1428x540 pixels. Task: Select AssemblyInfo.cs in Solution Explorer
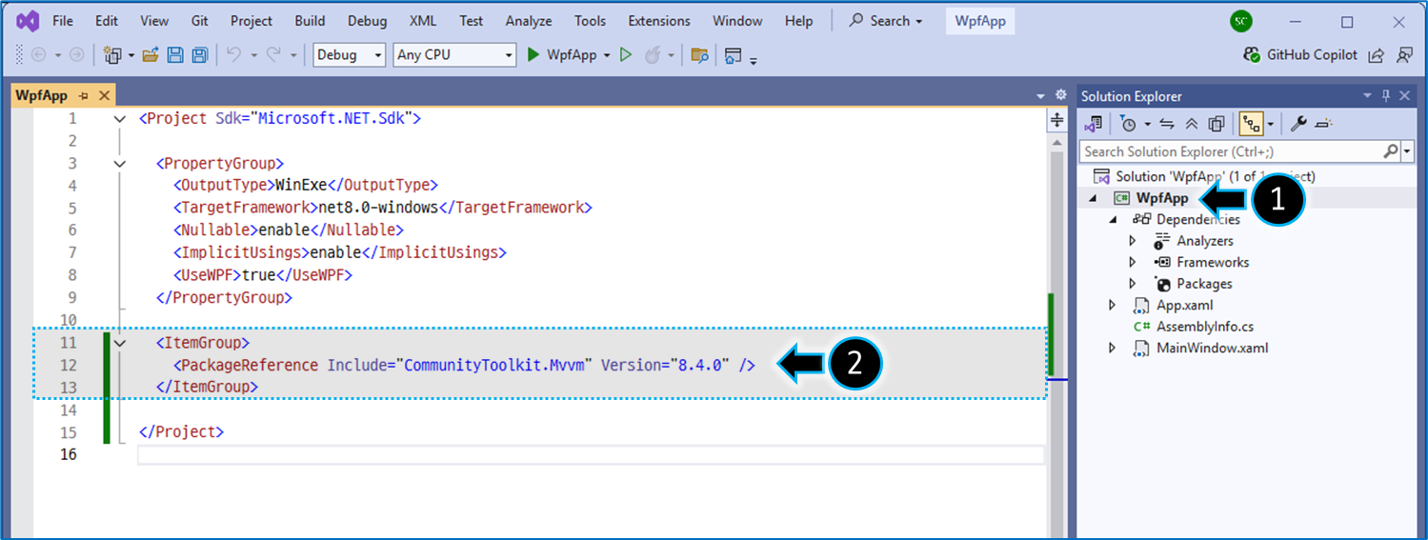pos(1205,327)
